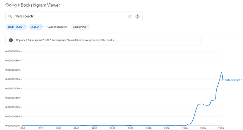Click the 2000 label on the x-axis
243x130 pixels.
point(203,128)
